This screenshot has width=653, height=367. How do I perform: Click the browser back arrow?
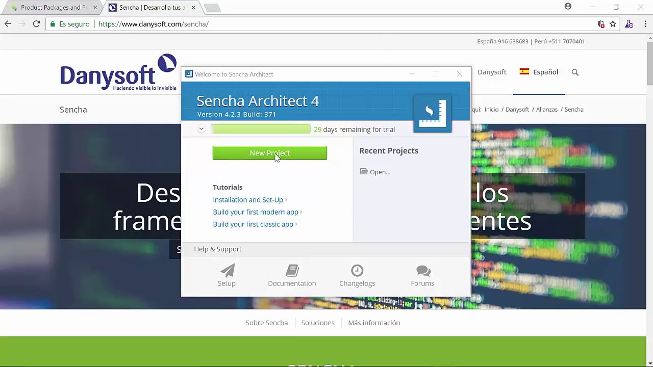8,24
